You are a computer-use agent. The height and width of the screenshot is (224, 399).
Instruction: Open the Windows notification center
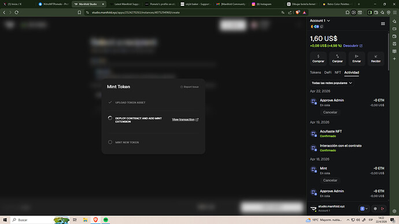(393, 220)
